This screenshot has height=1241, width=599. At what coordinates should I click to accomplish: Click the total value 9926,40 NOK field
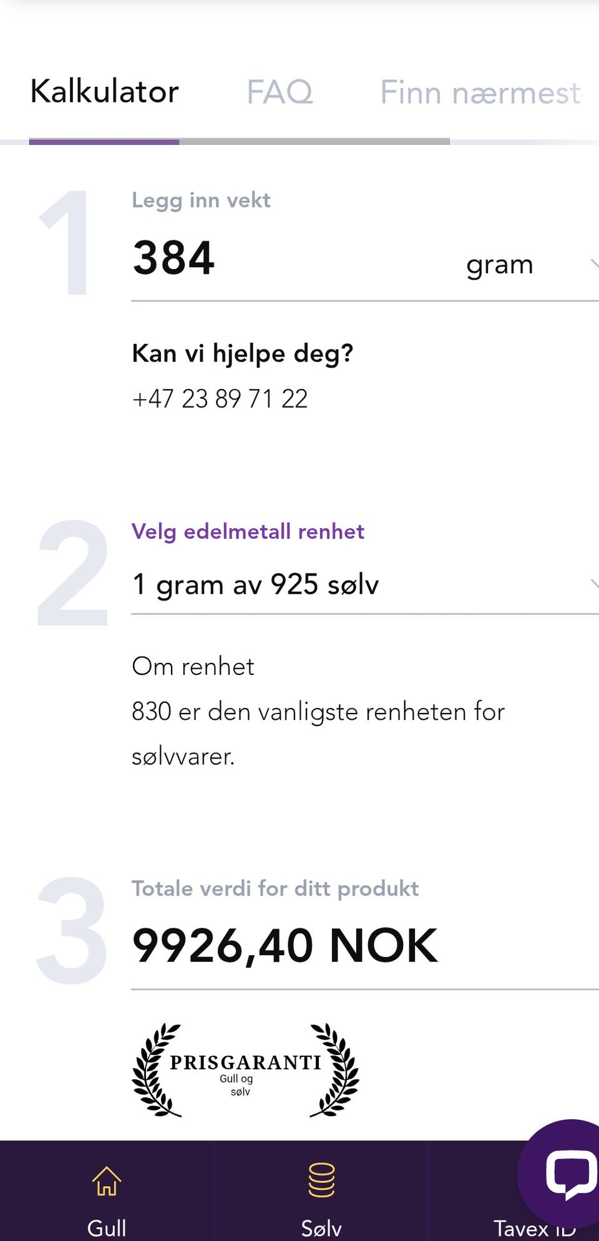[285, 946]
